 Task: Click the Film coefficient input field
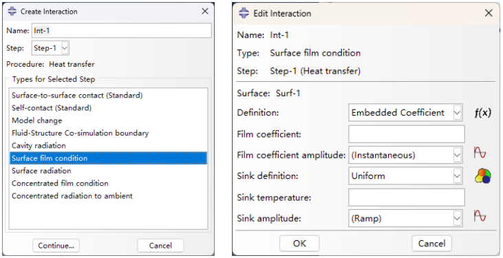click(407, 134)
